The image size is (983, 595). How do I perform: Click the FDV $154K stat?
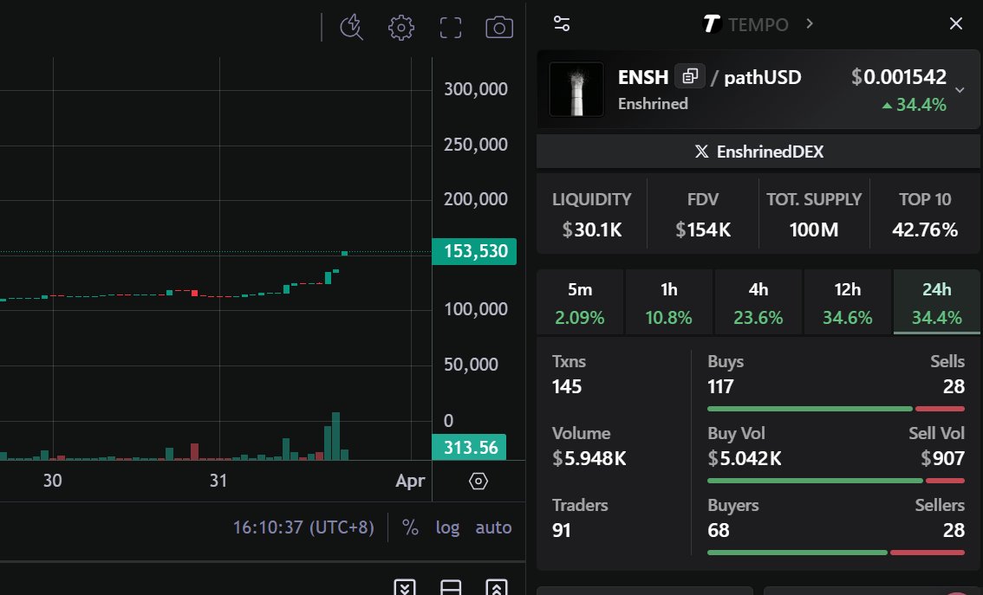(x=703, y=215)
